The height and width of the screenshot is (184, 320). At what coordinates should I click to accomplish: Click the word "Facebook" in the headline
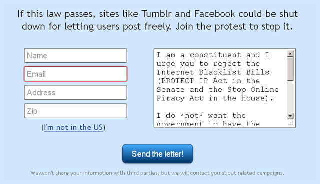pyautogui.click(x=215, y=14)
